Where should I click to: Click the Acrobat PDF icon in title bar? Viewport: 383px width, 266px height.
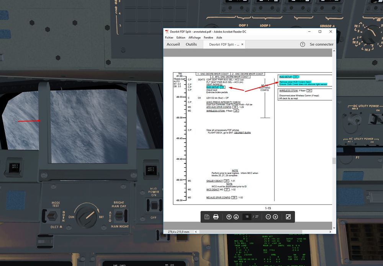pyautogui.click(x=167, y=32)
